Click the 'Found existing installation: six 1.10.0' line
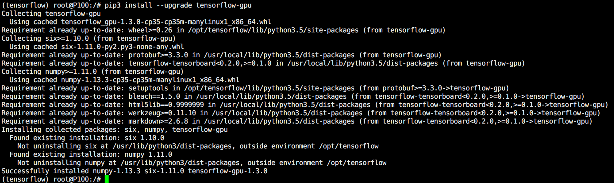 point(87,138)
